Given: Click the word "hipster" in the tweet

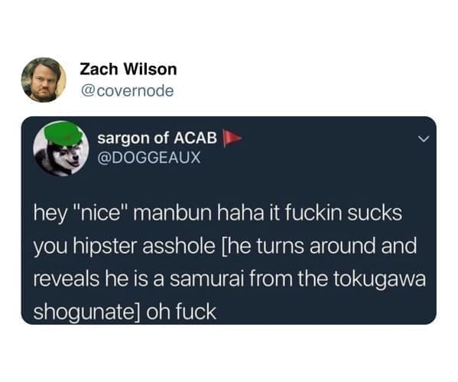Looking at the screenshot, I should coord(104,247).
